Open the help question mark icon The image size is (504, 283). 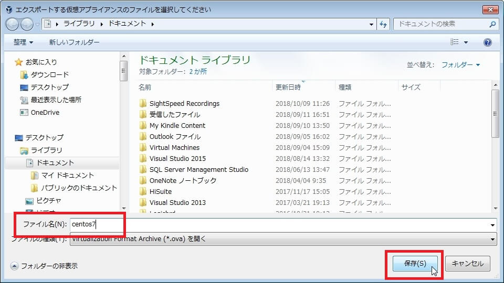[487, 42]
